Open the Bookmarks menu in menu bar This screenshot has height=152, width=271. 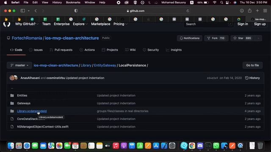point(73,3)
